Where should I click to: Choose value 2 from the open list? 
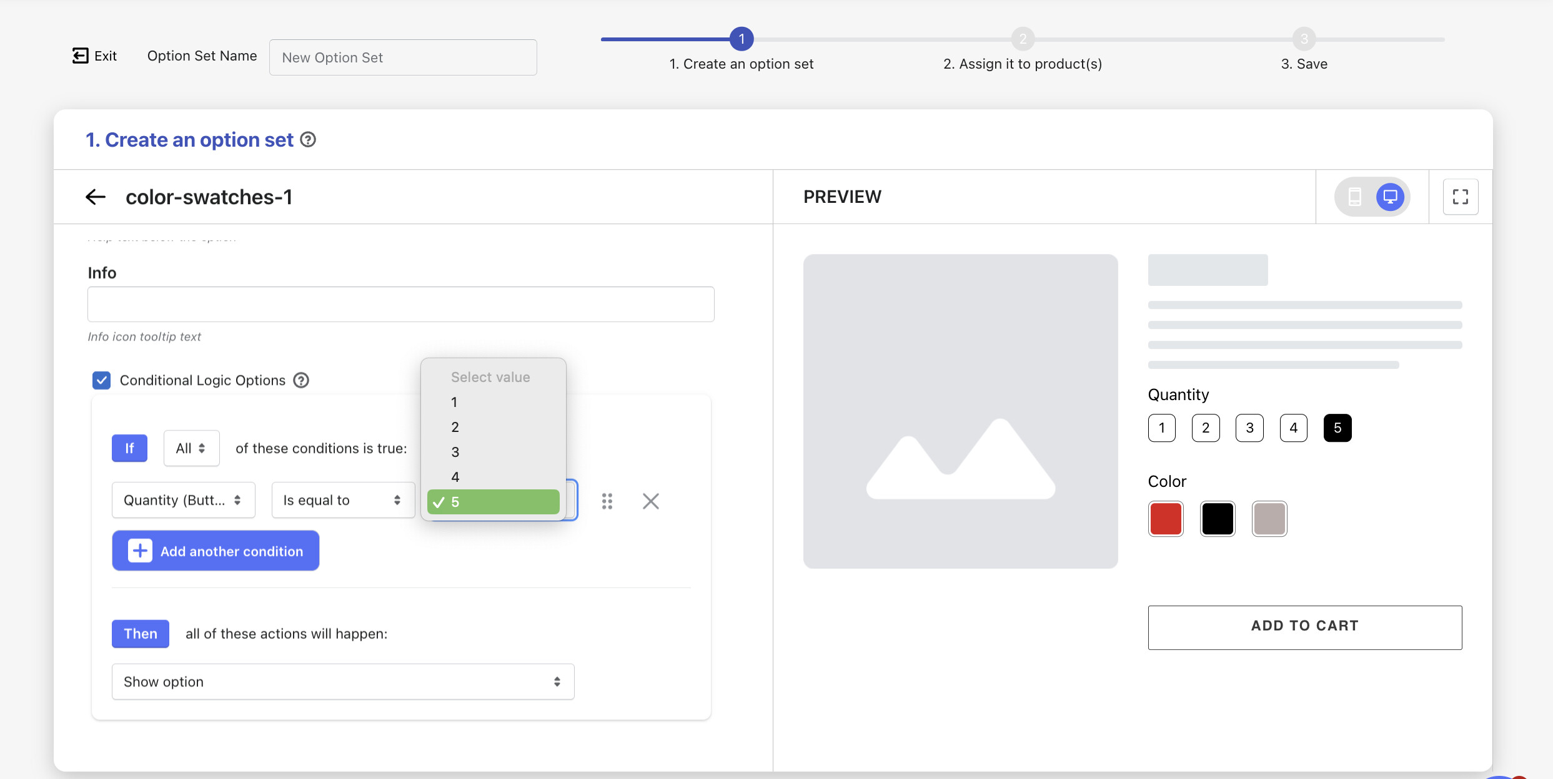point(455,427)
